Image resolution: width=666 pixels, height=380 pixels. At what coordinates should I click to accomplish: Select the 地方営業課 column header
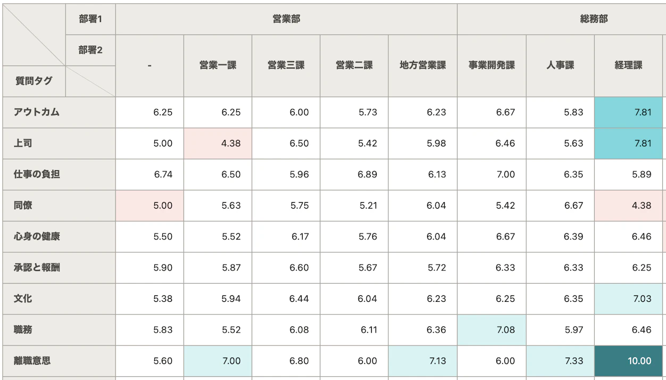422,65
